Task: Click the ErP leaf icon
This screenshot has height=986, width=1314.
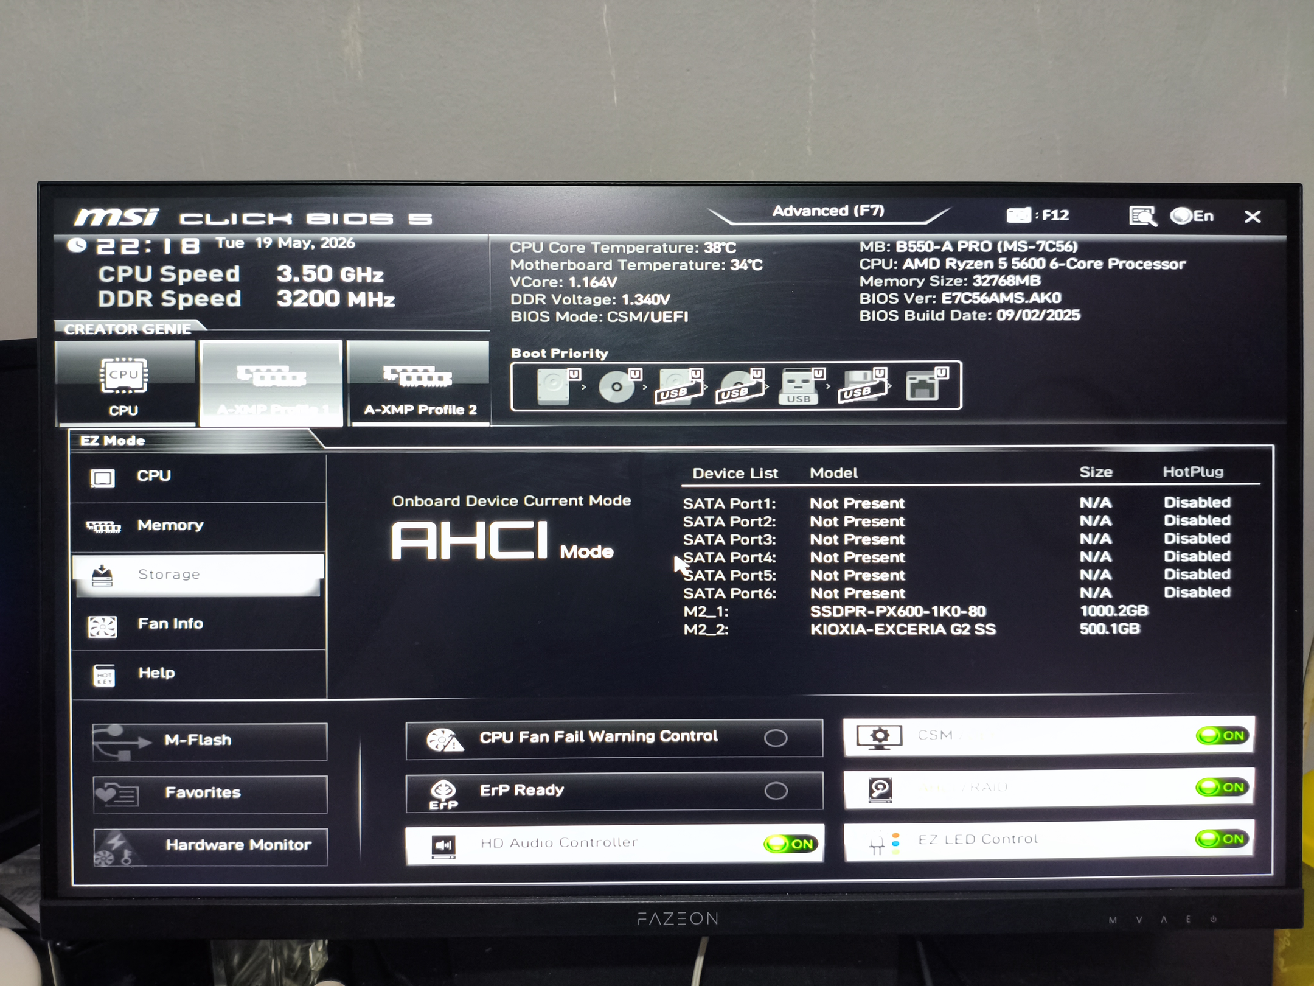Action: click(443, 794)
